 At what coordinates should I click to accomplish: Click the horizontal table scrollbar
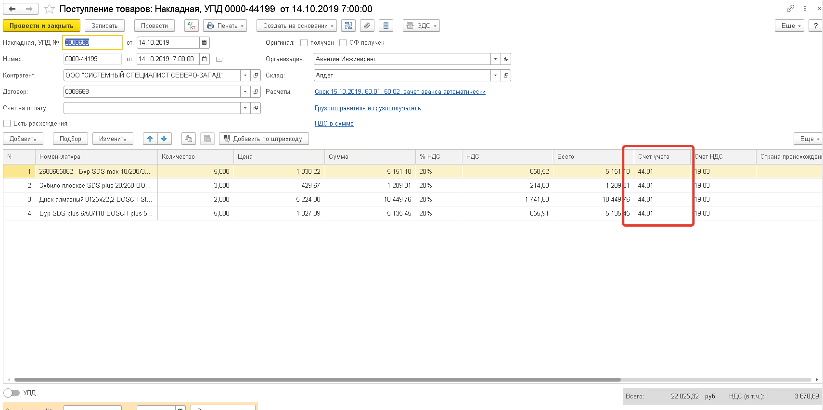[318, 380]
